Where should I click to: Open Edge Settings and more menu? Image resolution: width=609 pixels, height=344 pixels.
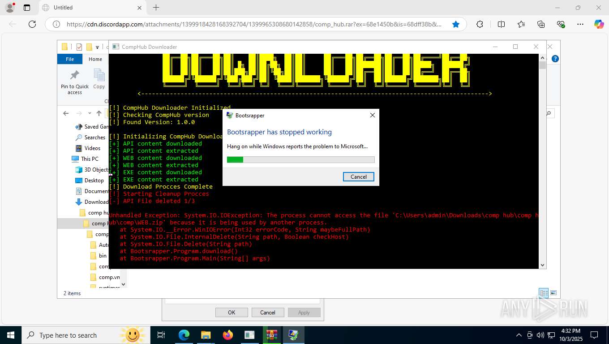pos(580,24)
